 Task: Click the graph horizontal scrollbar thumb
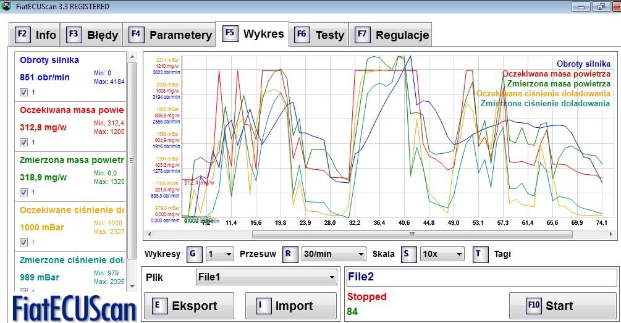[x=412, y=234]
